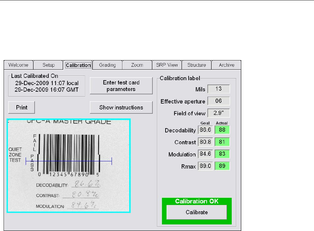This screenshot has height=231, width=314.
Task: Click the Goal column header
Action: pyautogui.click(x=205, y=123)
